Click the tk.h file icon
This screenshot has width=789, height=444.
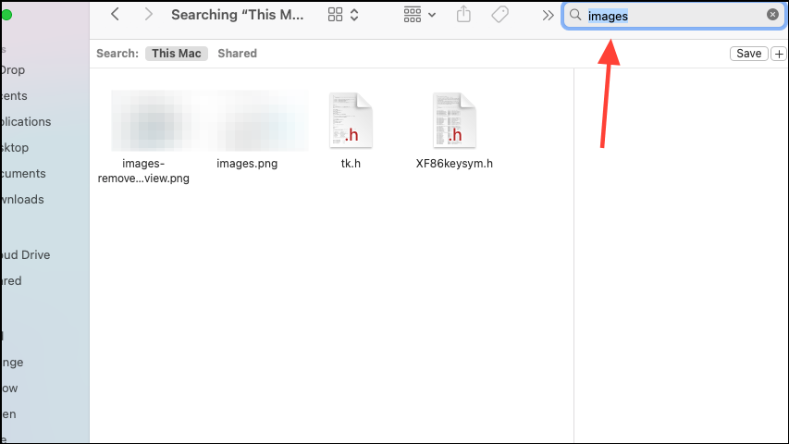(351, 120)
